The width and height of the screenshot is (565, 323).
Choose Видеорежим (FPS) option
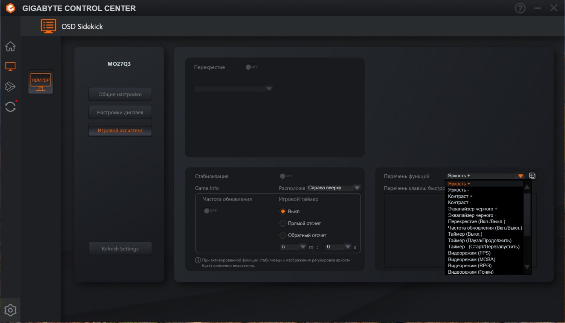click(484, 253)
